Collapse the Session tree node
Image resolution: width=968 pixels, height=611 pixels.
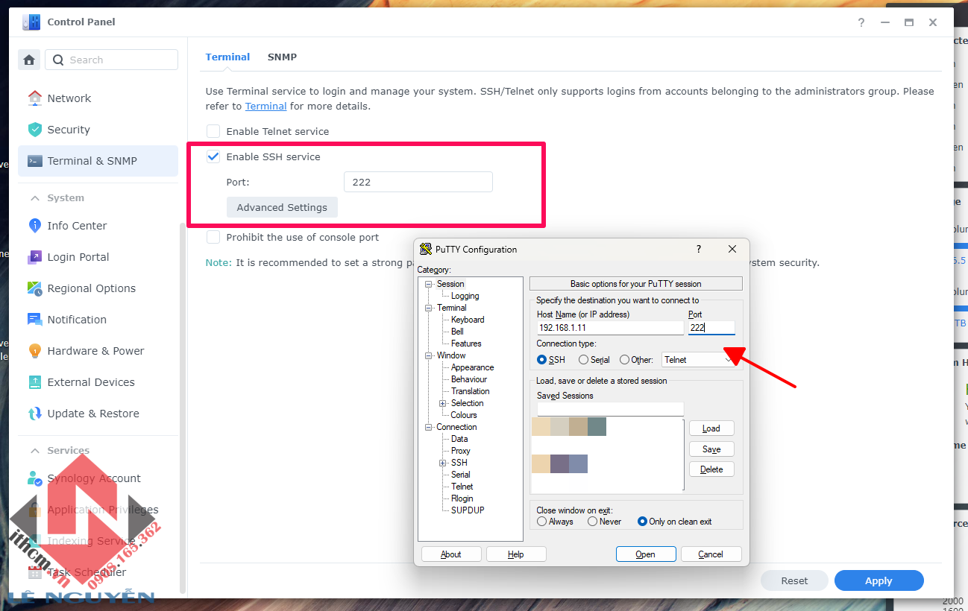click(x=429, y=284)
